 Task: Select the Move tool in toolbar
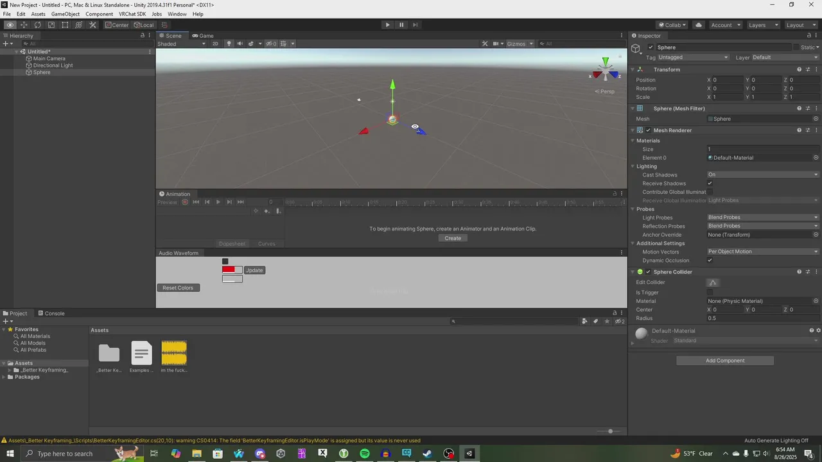click(24, 25)
